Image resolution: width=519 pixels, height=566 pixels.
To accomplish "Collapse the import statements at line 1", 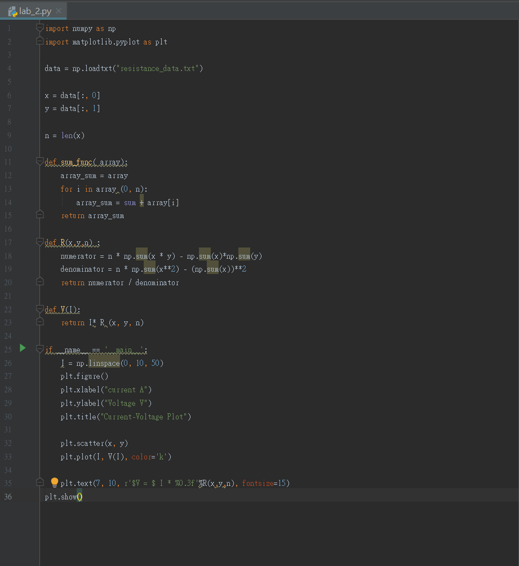I will (39, 28).
